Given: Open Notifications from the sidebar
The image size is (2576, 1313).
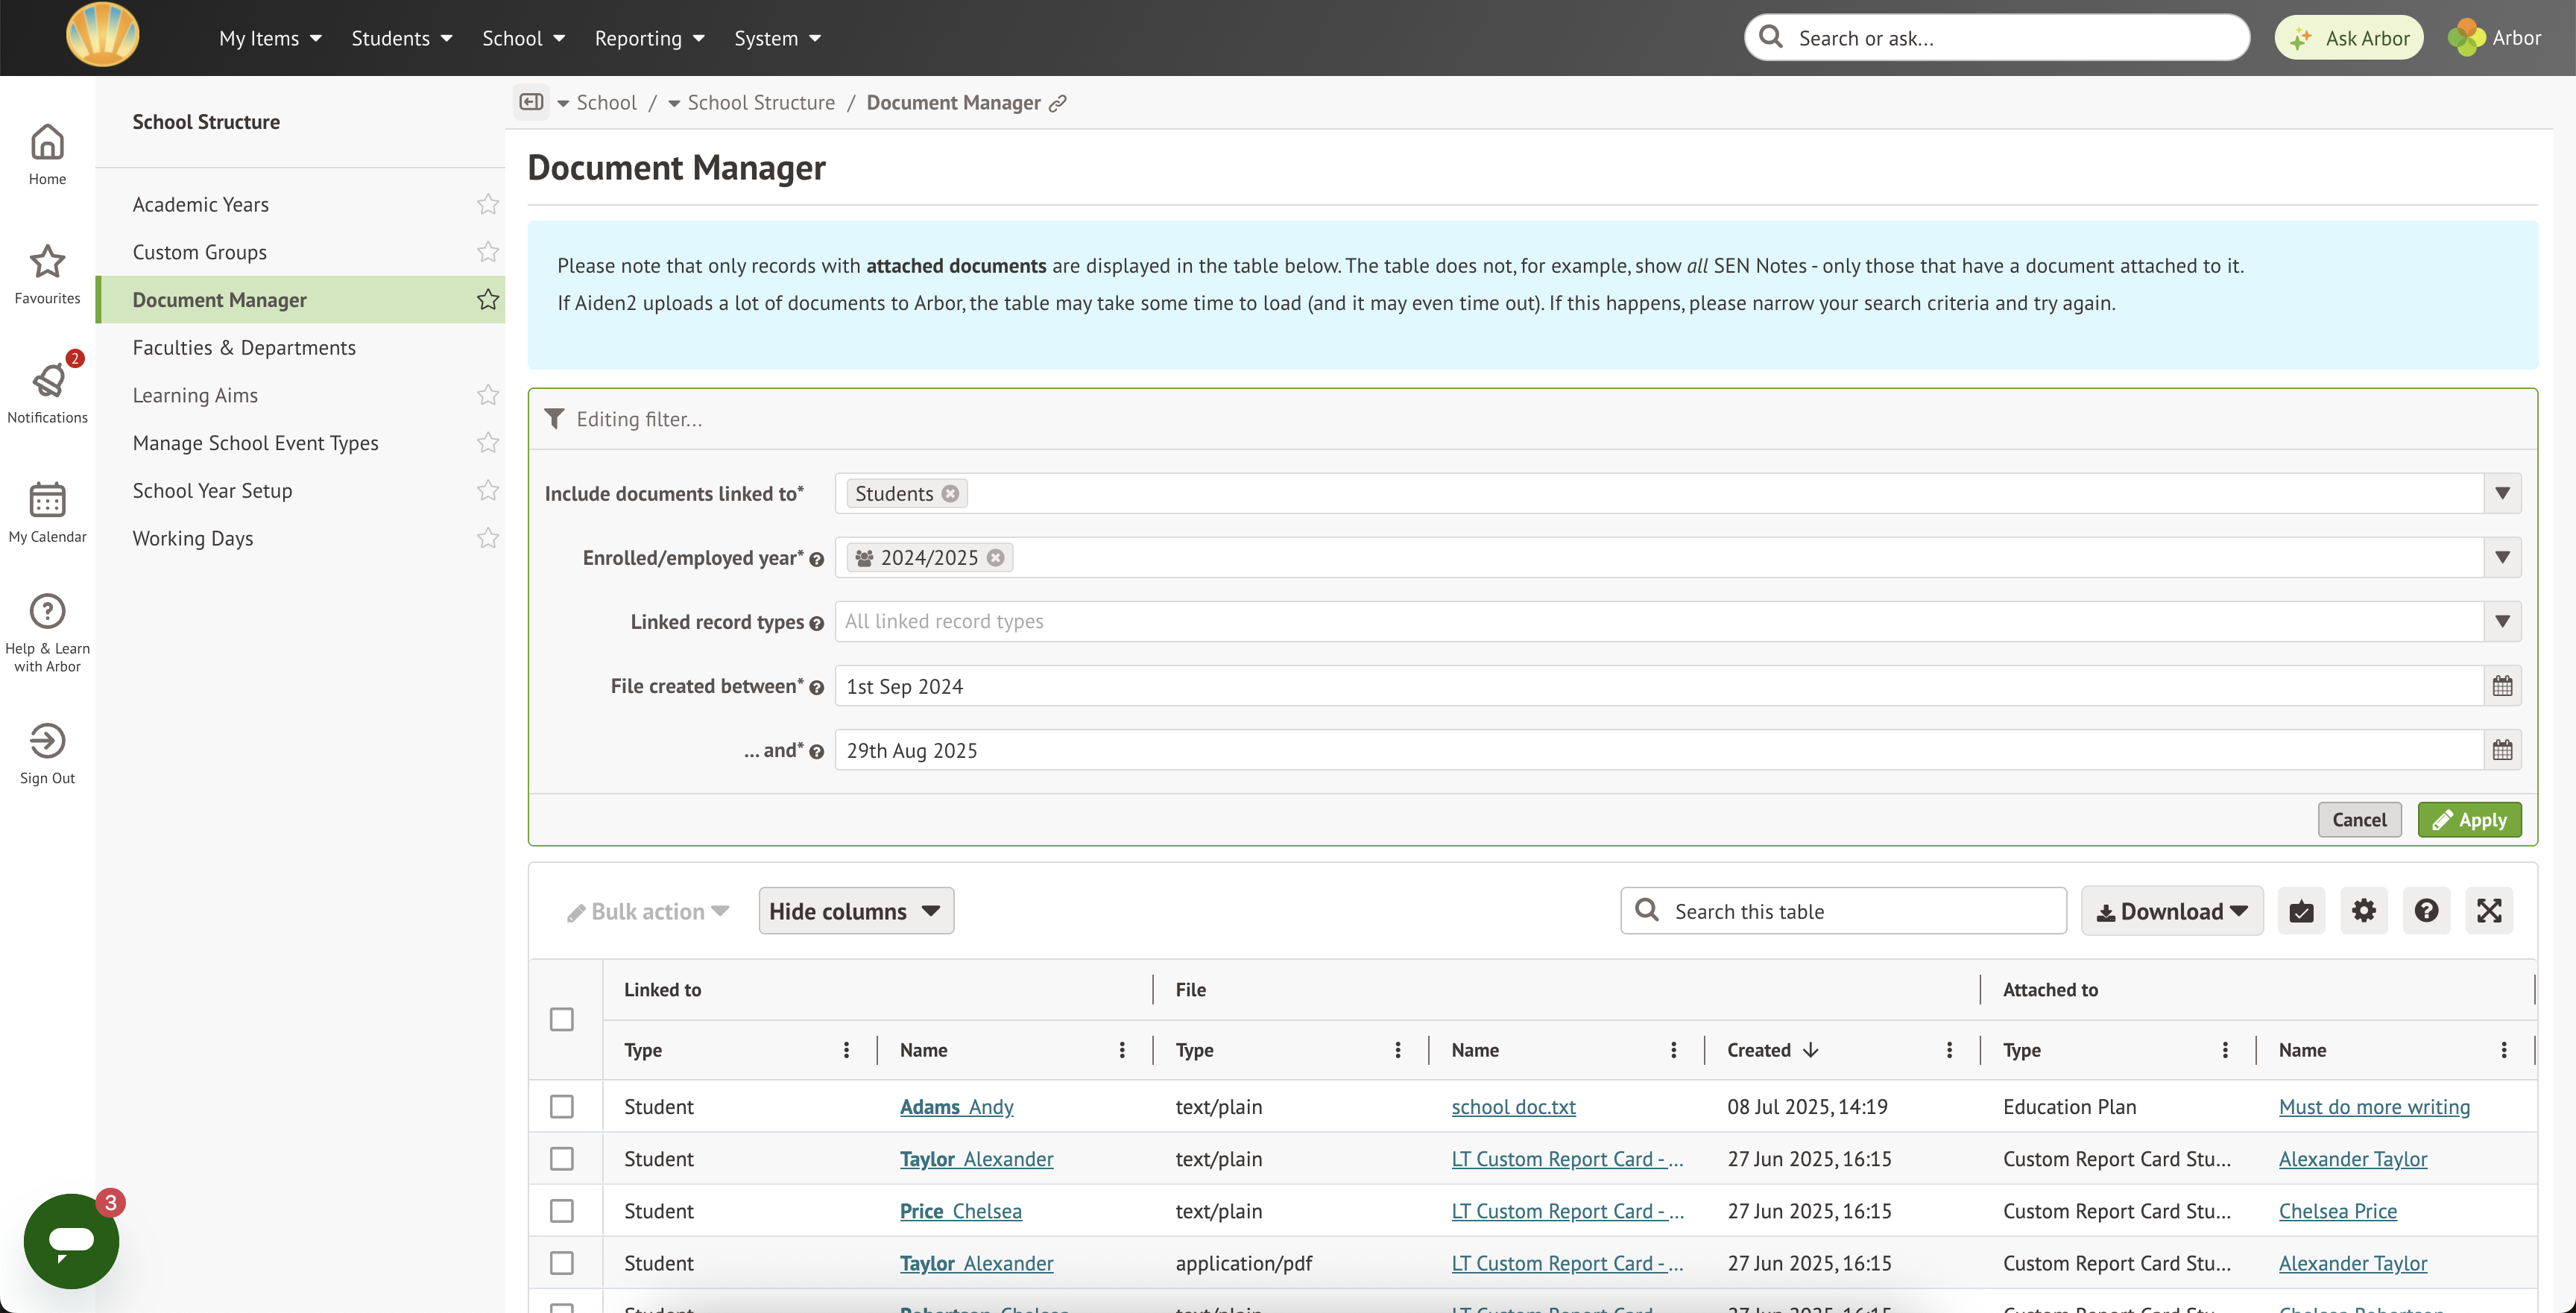Looking at the screenshot, I should (47, 390).
